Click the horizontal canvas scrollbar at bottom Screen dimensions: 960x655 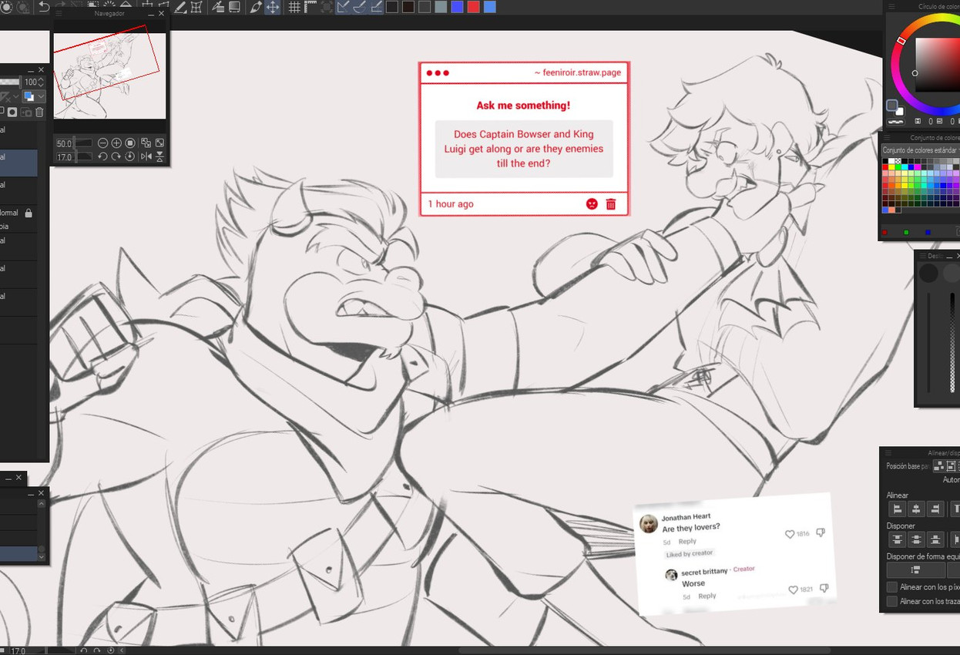643,650
